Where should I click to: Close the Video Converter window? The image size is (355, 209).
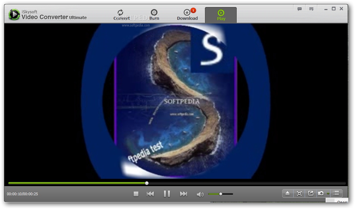point(341,9)
